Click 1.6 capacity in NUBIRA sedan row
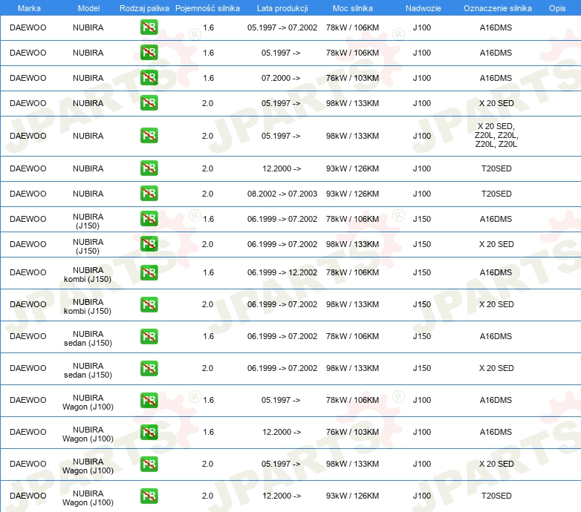The width and height of the screenshot is (581, 512). [x=208, y=336]
